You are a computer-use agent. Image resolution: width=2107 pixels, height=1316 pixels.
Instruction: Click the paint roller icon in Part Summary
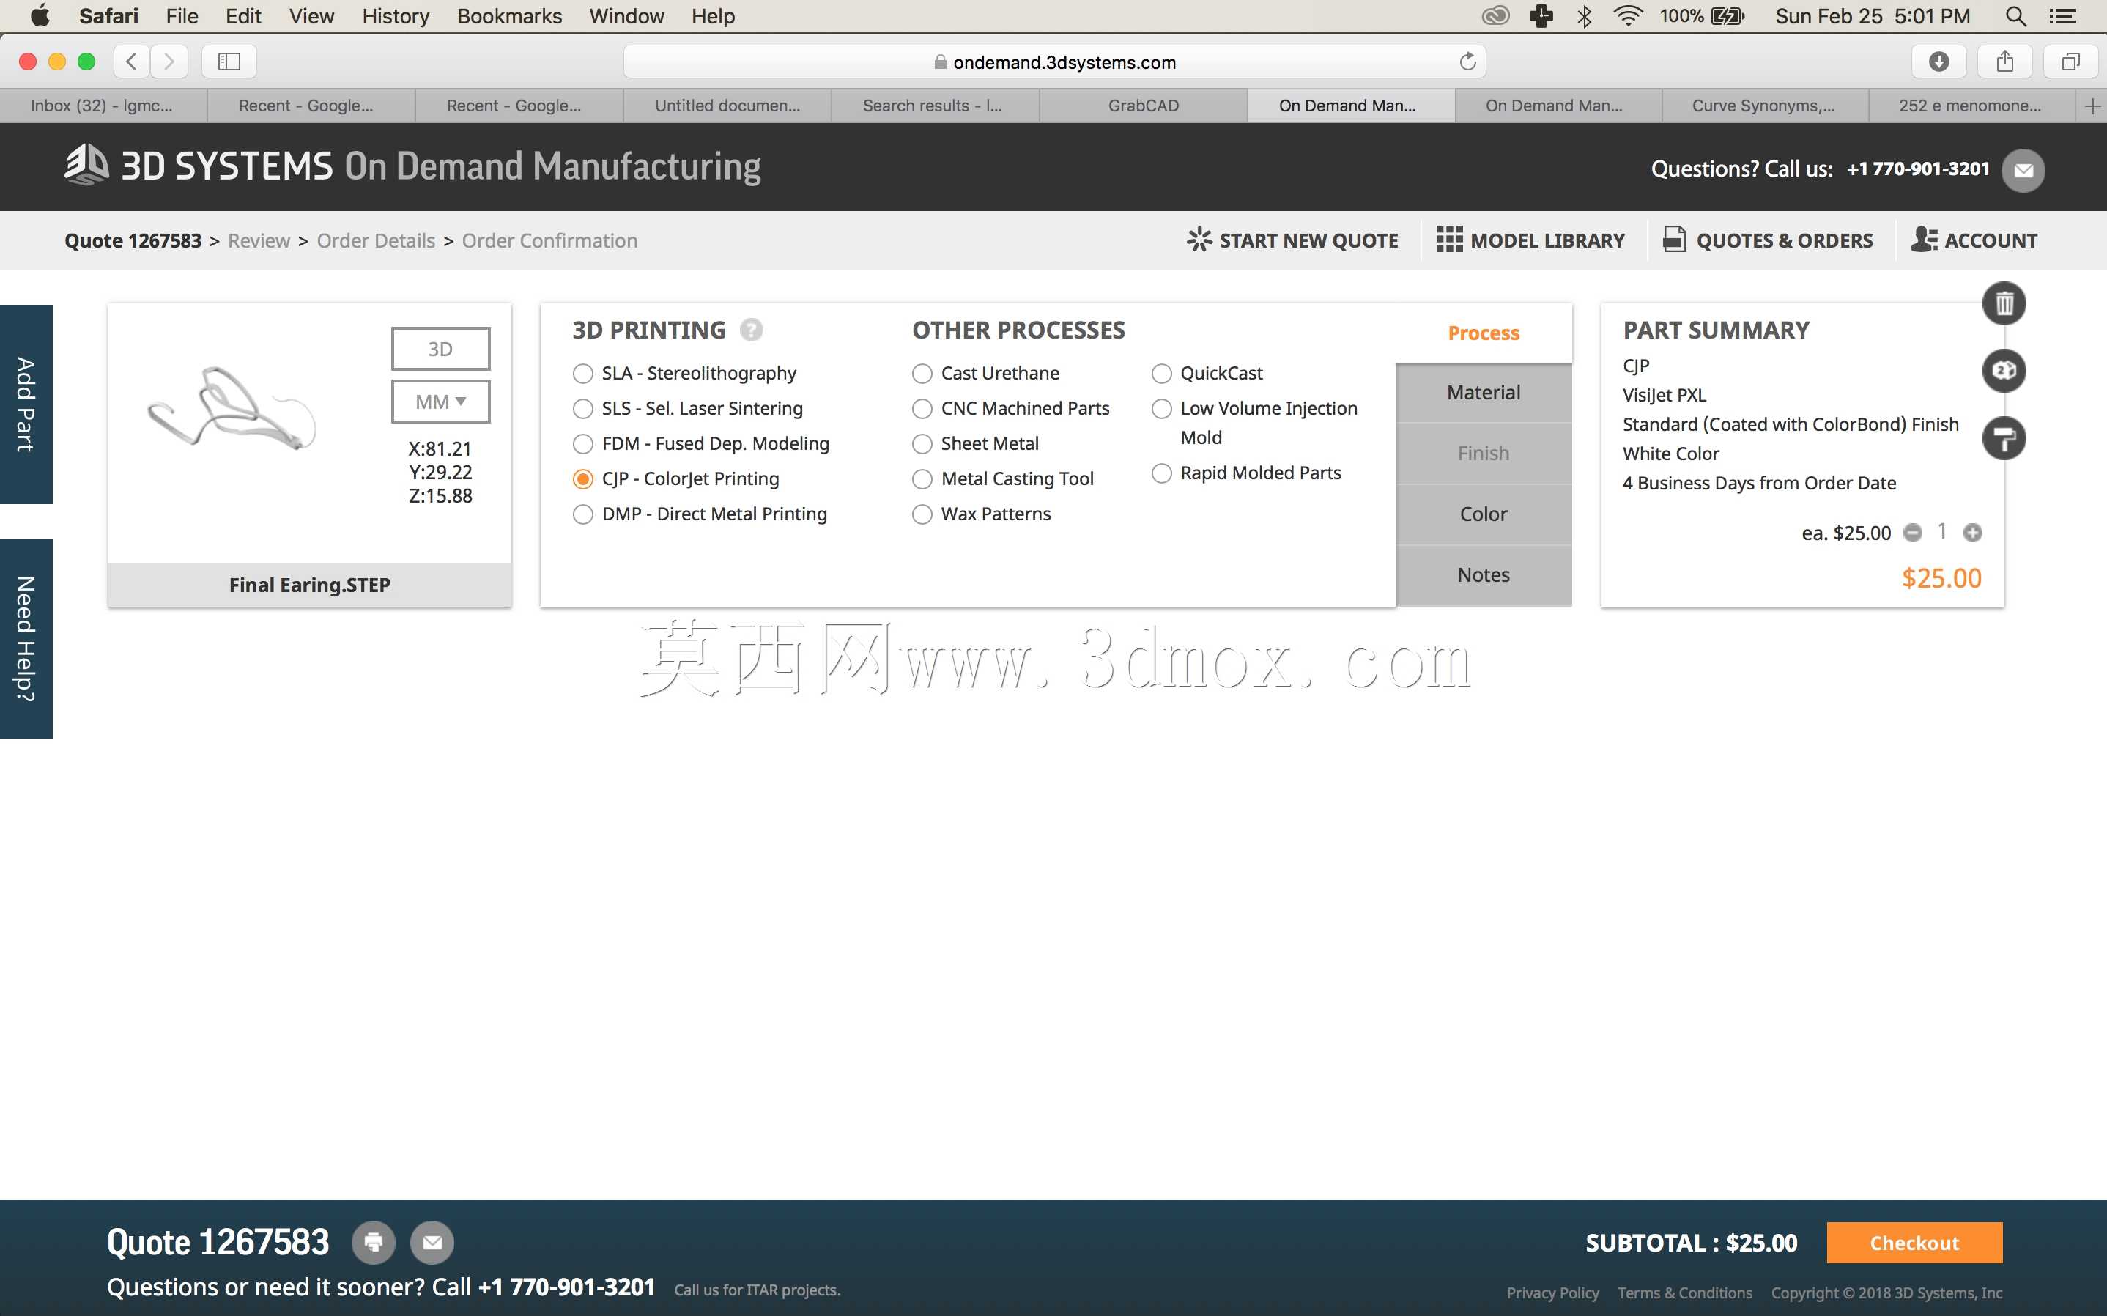tap(2004, 437)
